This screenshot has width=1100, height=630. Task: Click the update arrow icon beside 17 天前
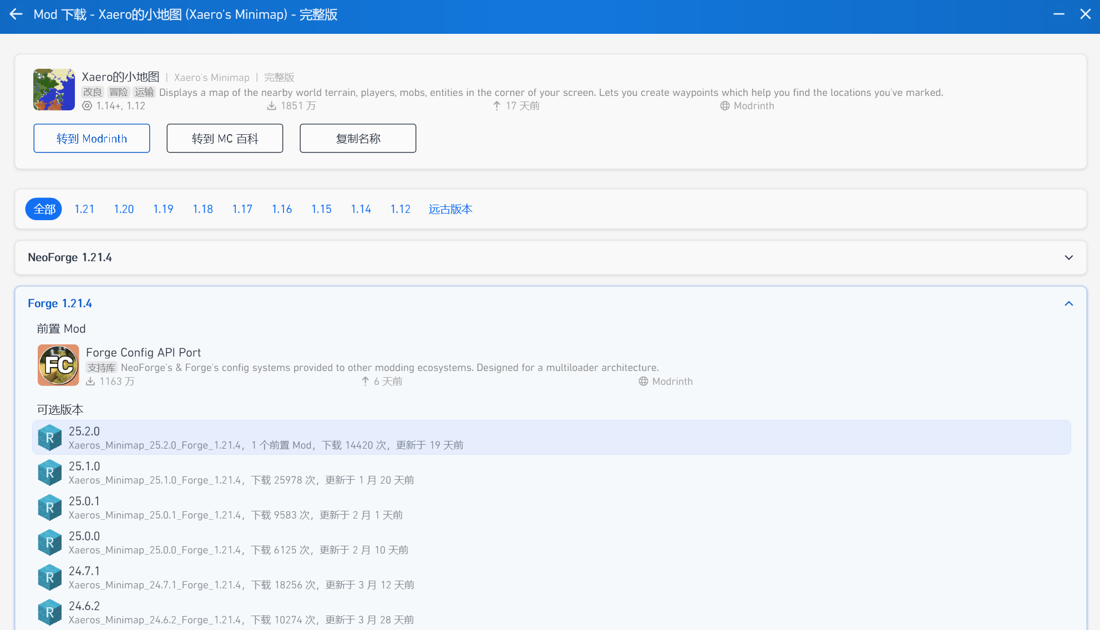point(497,106)
